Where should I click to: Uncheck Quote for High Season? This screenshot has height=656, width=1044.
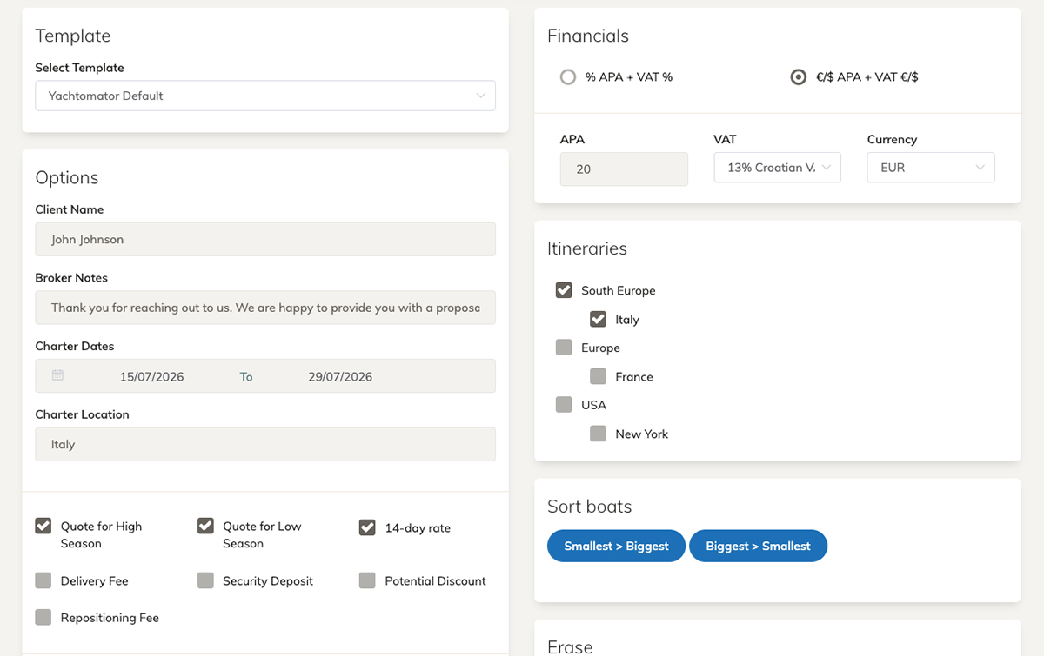point(43,526)
